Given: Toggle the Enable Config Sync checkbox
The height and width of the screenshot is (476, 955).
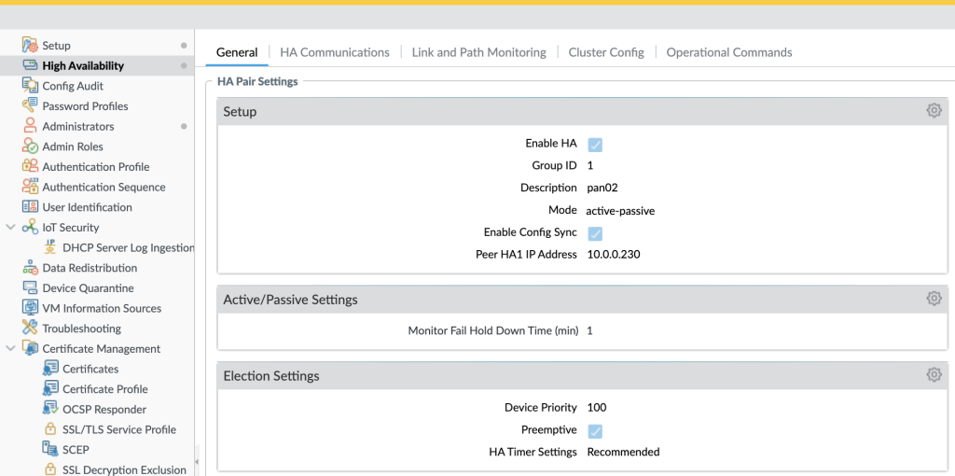Looking at the screenshot, I should pyautogui.click(x=594, y=233).
